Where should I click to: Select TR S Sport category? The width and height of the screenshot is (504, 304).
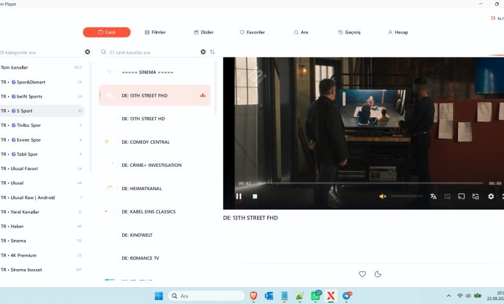click(x=42, y=111)
